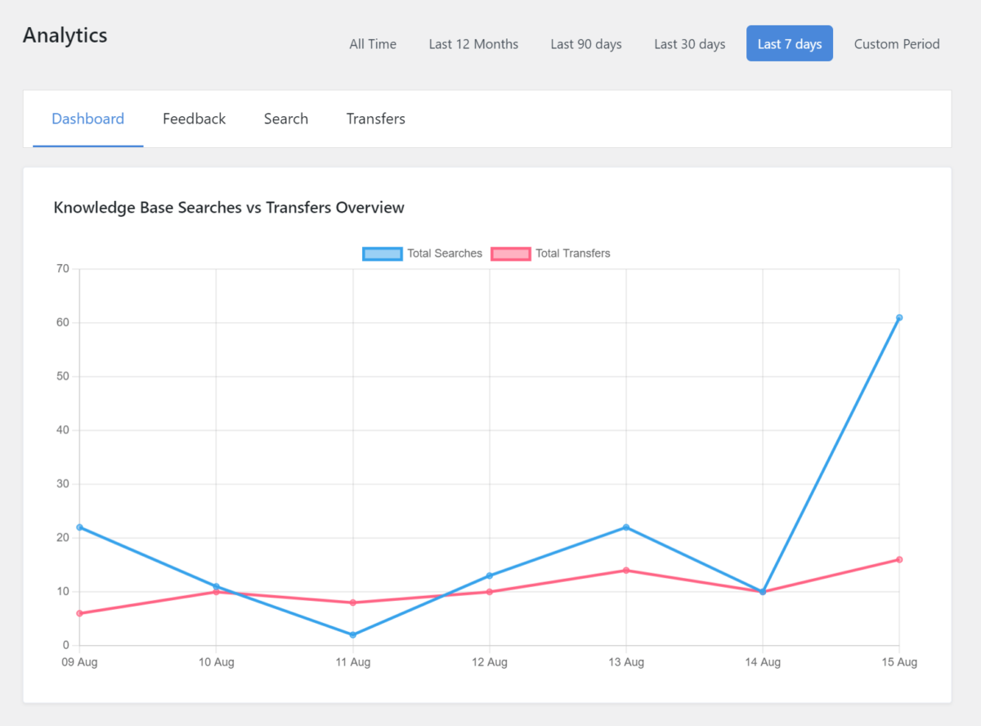This screenshot has width=981, height=726.
Task: Select the 15 Aug Total Transfers point
Action: 898,559
